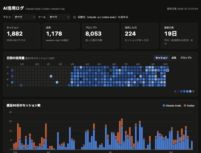Select the outlined current-day heatmap cell

[x=167, y=70]
